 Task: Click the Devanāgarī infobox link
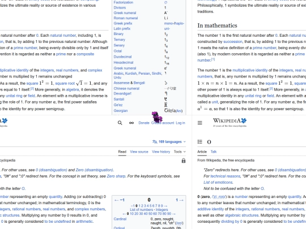pyautogui.click(x=122, y=94)
